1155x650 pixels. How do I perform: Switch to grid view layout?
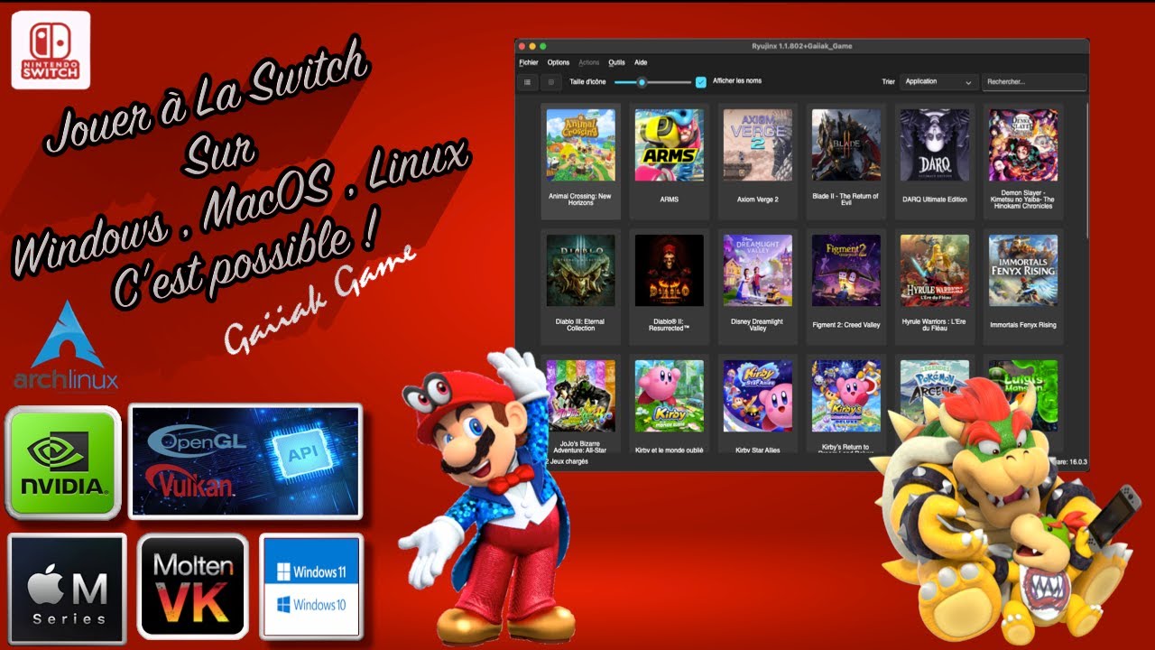[551, 82]
